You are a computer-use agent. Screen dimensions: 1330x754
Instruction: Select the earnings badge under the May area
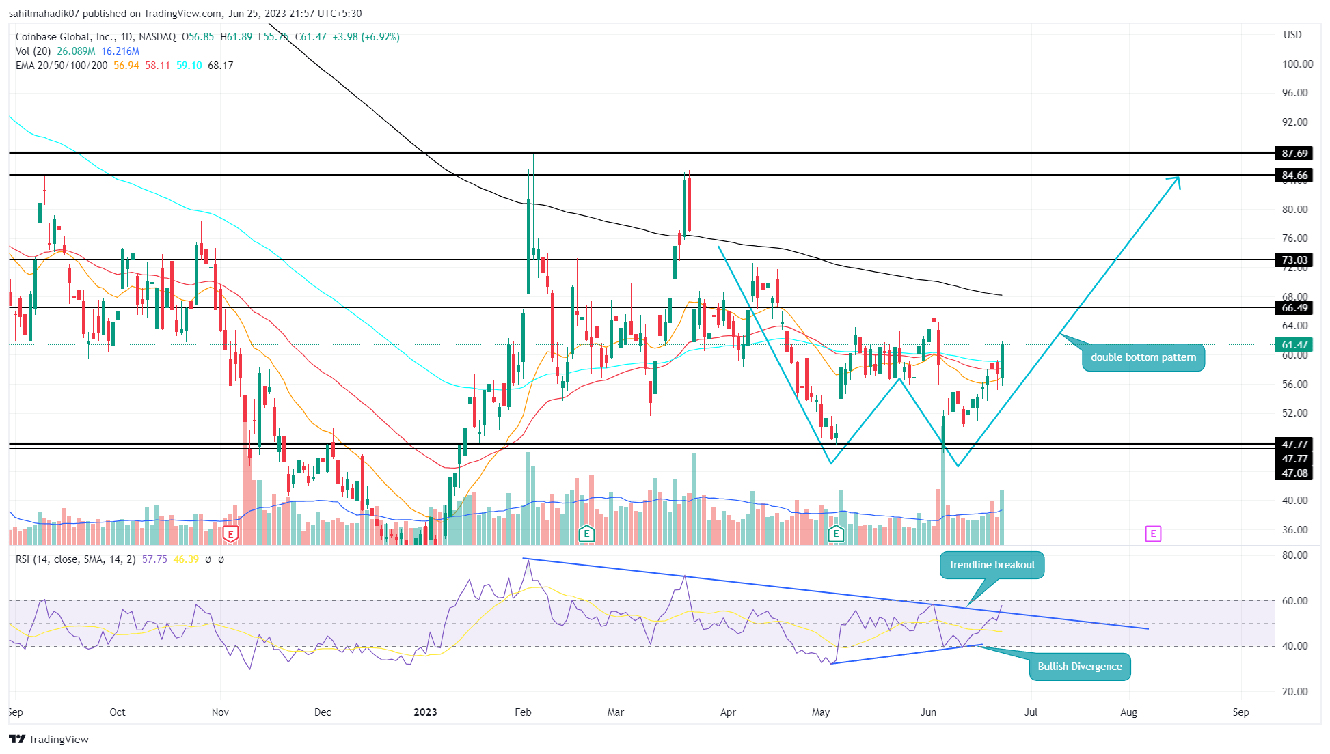[x=835, y=532]
